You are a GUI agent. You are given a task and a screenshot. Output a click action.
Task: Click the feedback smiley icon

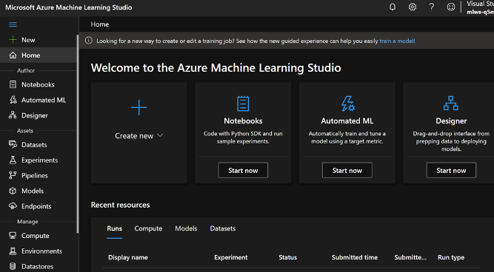(x=451, y=7)
